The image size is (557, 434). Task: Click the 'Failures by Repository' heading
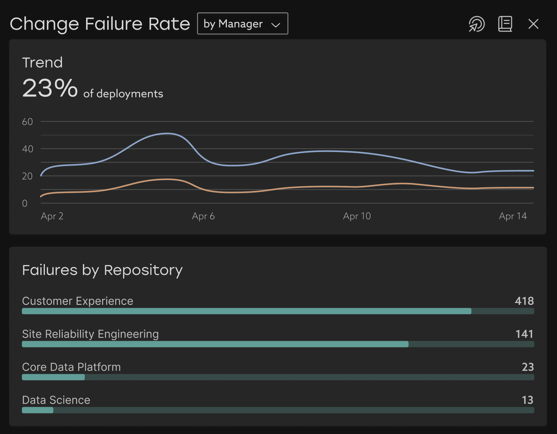tap(103, 270)
